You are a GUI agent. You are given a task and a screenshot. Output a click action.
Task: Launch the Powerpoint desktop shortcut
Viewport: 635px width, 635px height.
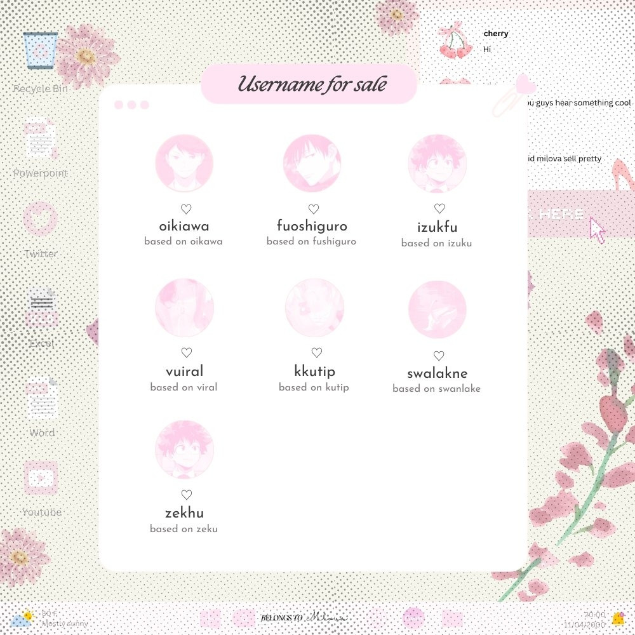click(x=41, y=138)
